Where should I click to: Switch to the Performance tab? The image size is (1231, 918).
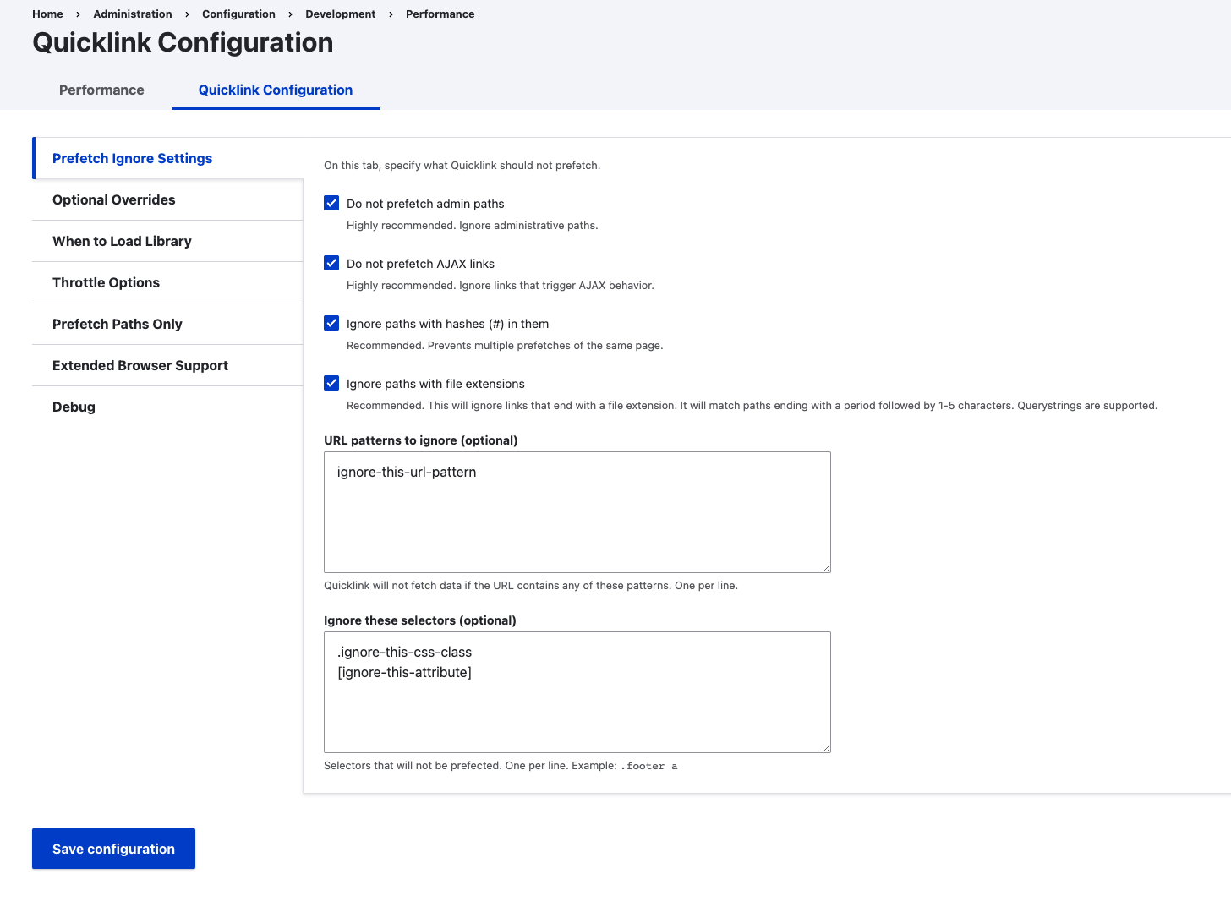point(101,90)
